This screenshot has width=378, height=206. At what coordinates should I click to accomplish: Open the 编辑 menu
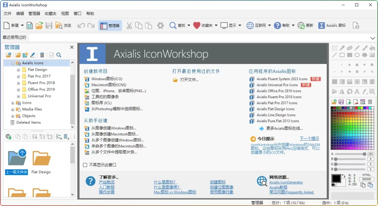[x=20, y=14]
